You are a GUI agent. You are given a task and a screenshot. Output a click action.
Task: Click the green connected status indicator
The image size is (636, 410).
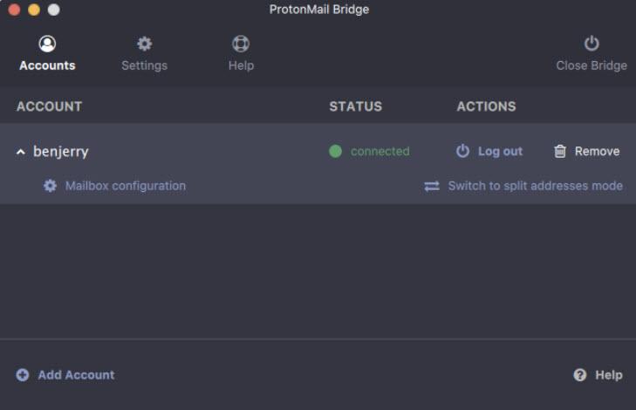335,151
